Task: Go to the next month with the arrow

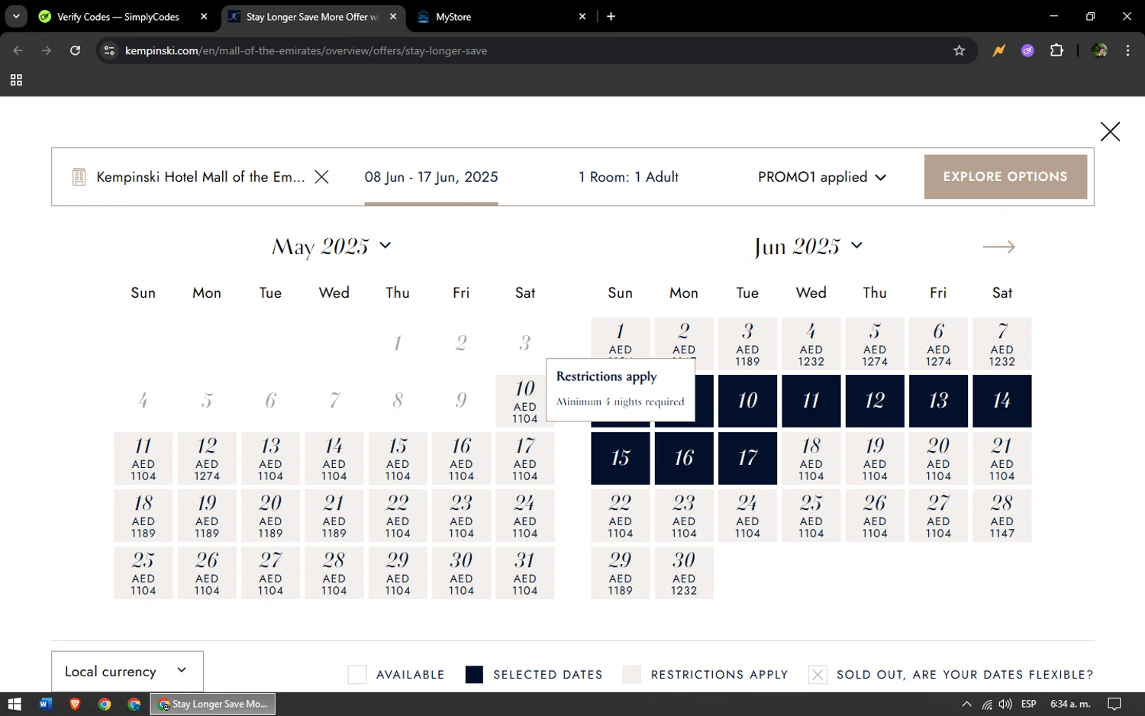Action: pyautogui.click(x=998, y=247)
